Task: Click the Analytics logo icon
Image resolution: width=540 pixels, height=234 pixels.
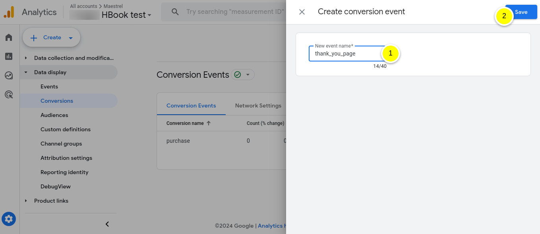Action: coord(8,12)
